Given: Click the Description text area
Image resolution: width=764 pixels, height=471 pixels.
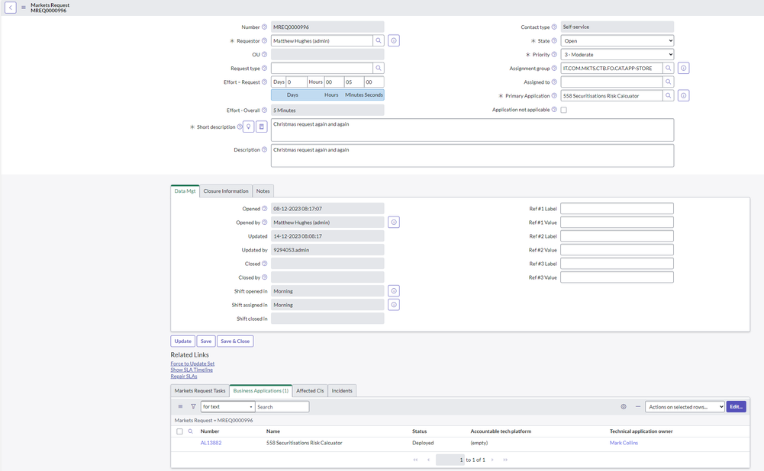Looking at the screenshot, I should pos(472,155).
